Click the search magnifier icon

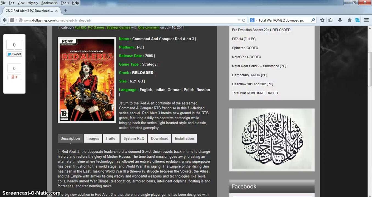[x=313, y=20]
